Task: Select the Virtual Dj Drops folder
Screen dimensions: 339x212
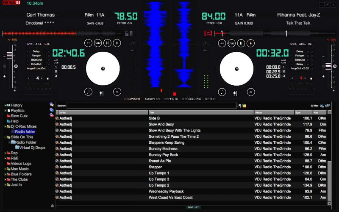Action: coord(32,148)
